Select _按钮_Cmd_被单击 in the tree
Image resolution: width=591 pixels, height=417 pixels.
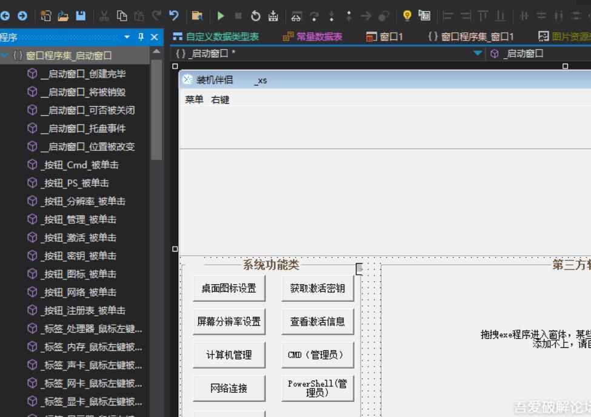pos(80,165)
